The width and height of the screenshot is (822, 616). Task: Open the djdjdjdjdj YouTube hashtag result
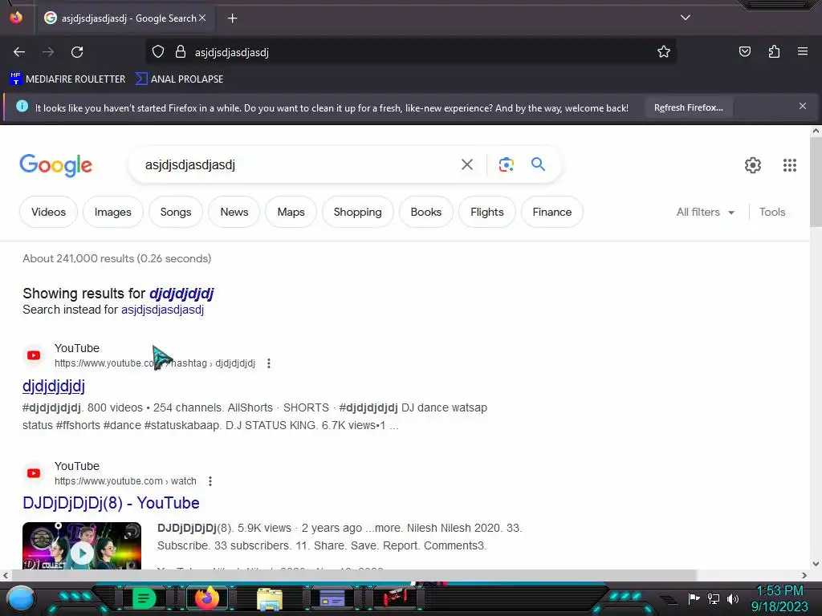tap(54, 386)
